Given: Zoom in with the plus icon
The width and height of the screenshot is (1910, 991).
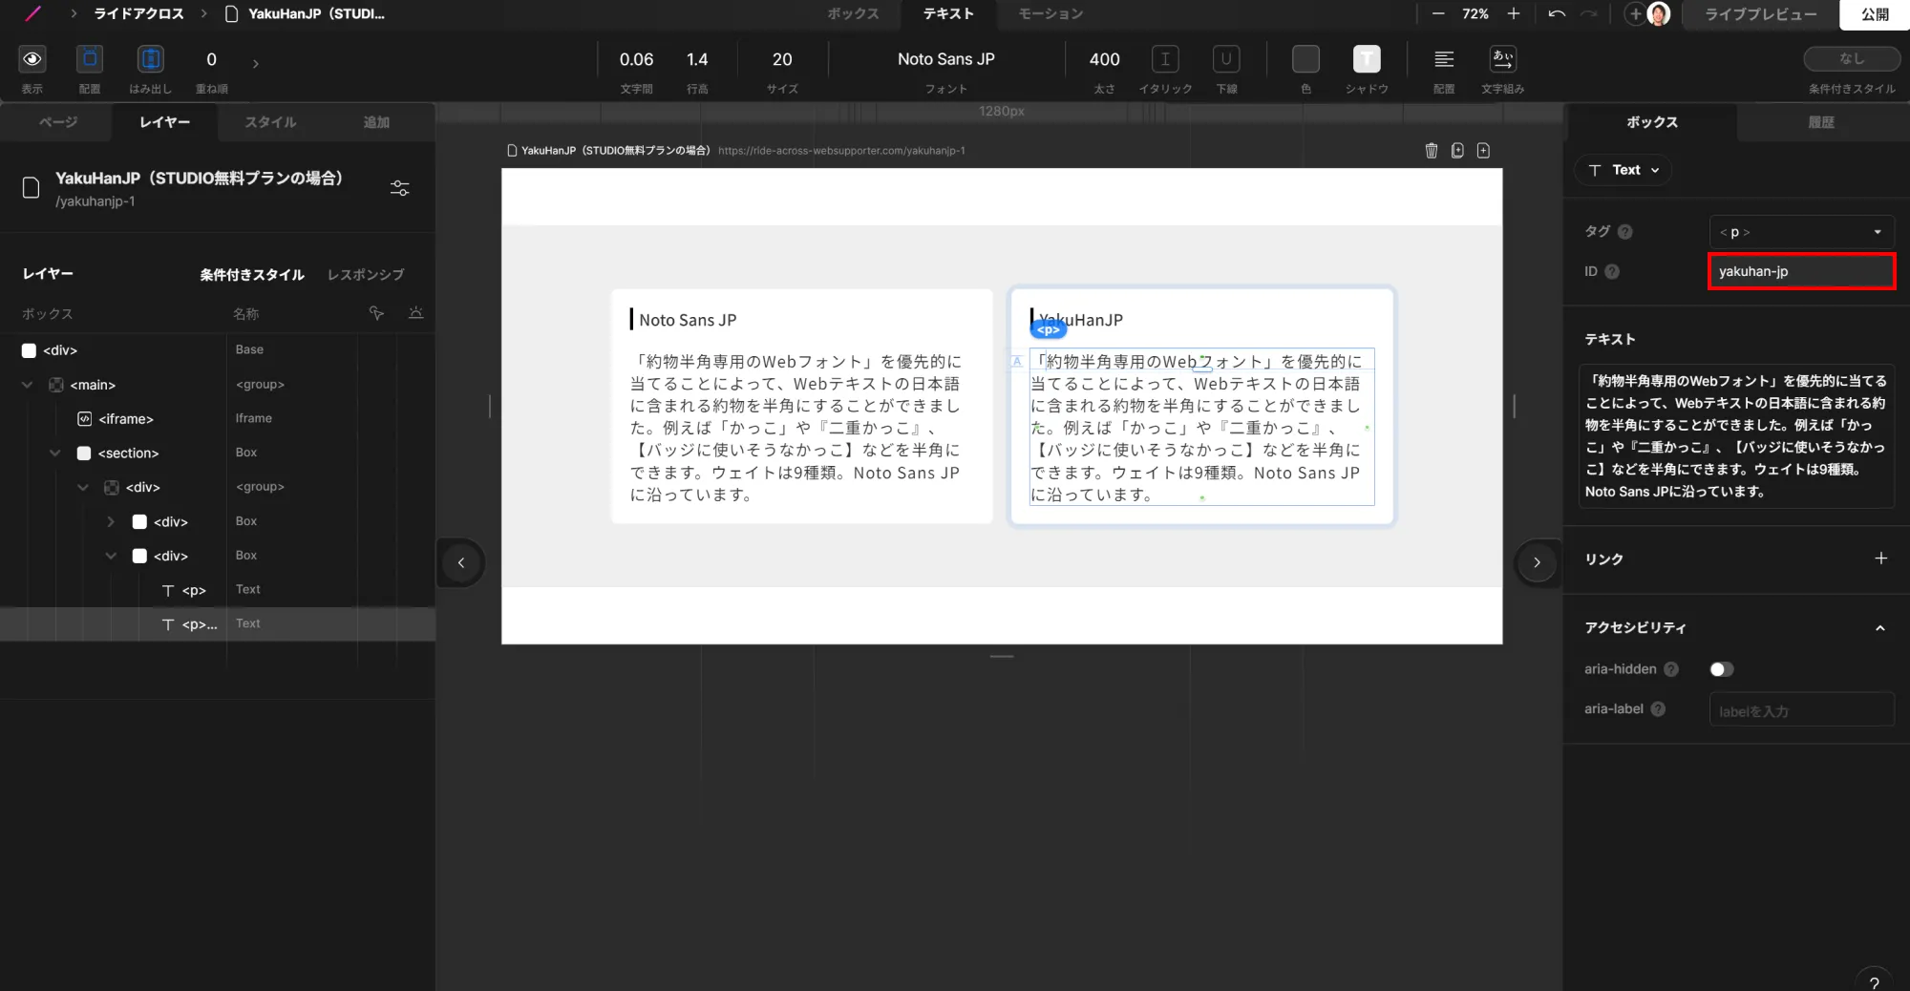Looking at the screenshot, I should click(1514, 13).
